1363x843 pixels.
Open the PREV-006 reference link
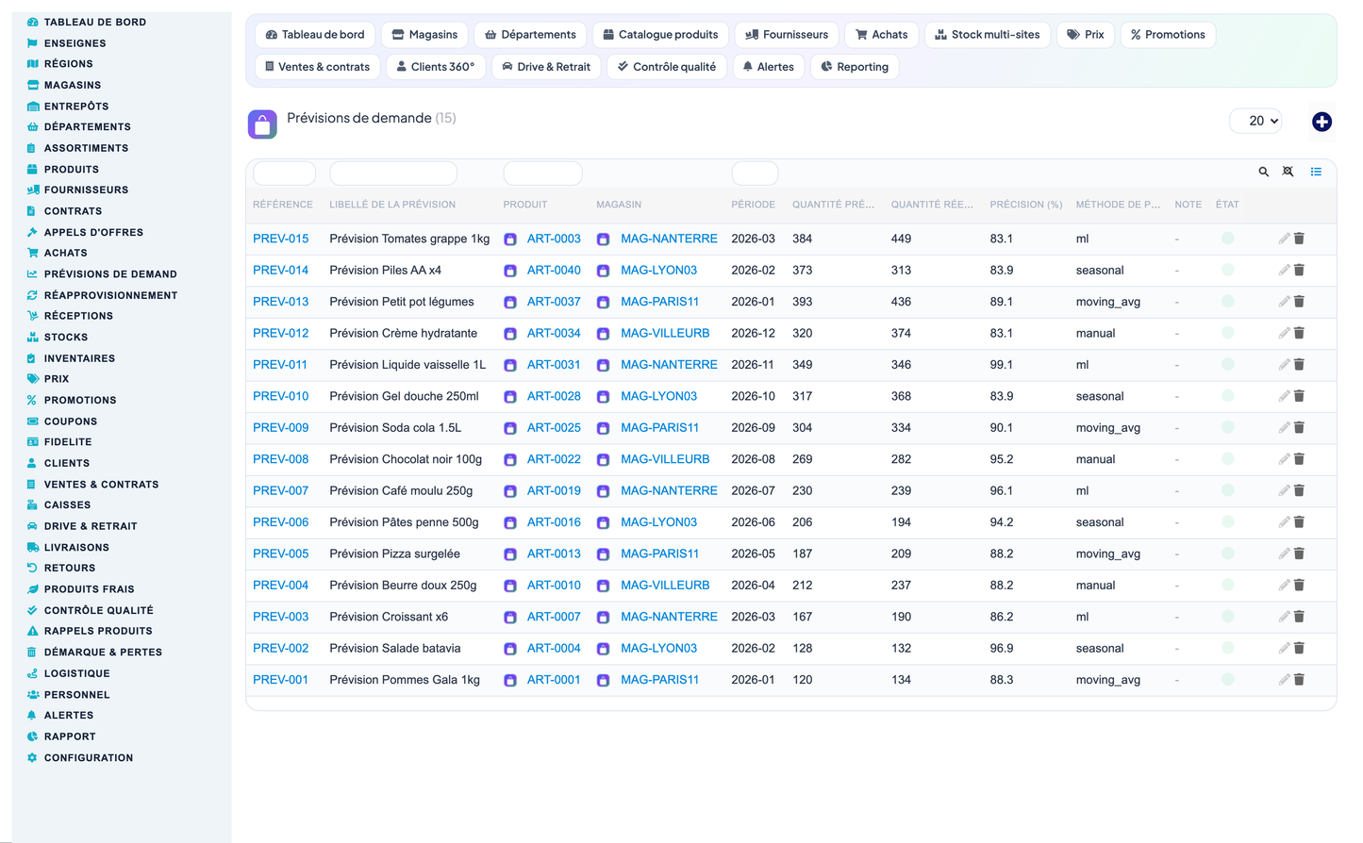coord(280,522)
